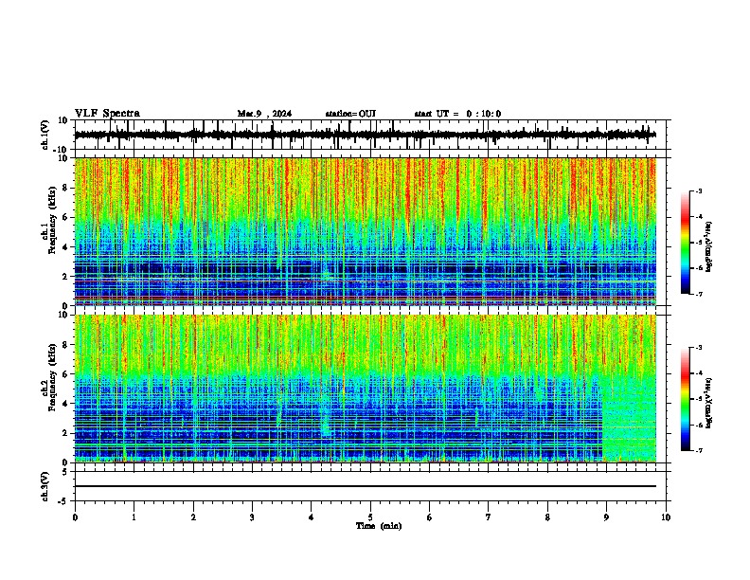Click the bright ch.2 region after minute 9
Screen dimensions: 750x580
(x=629, y=416)
